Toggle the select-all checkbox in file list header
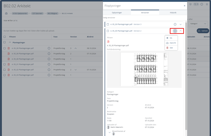This screenshot has height=136, width=211. click(5, 37)
